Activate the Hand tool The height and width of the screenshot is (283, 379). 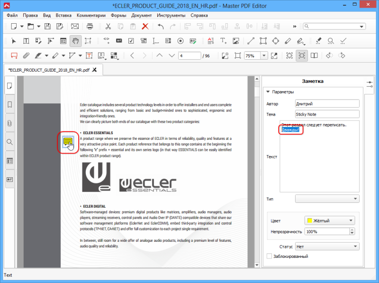tap(75, 41)
